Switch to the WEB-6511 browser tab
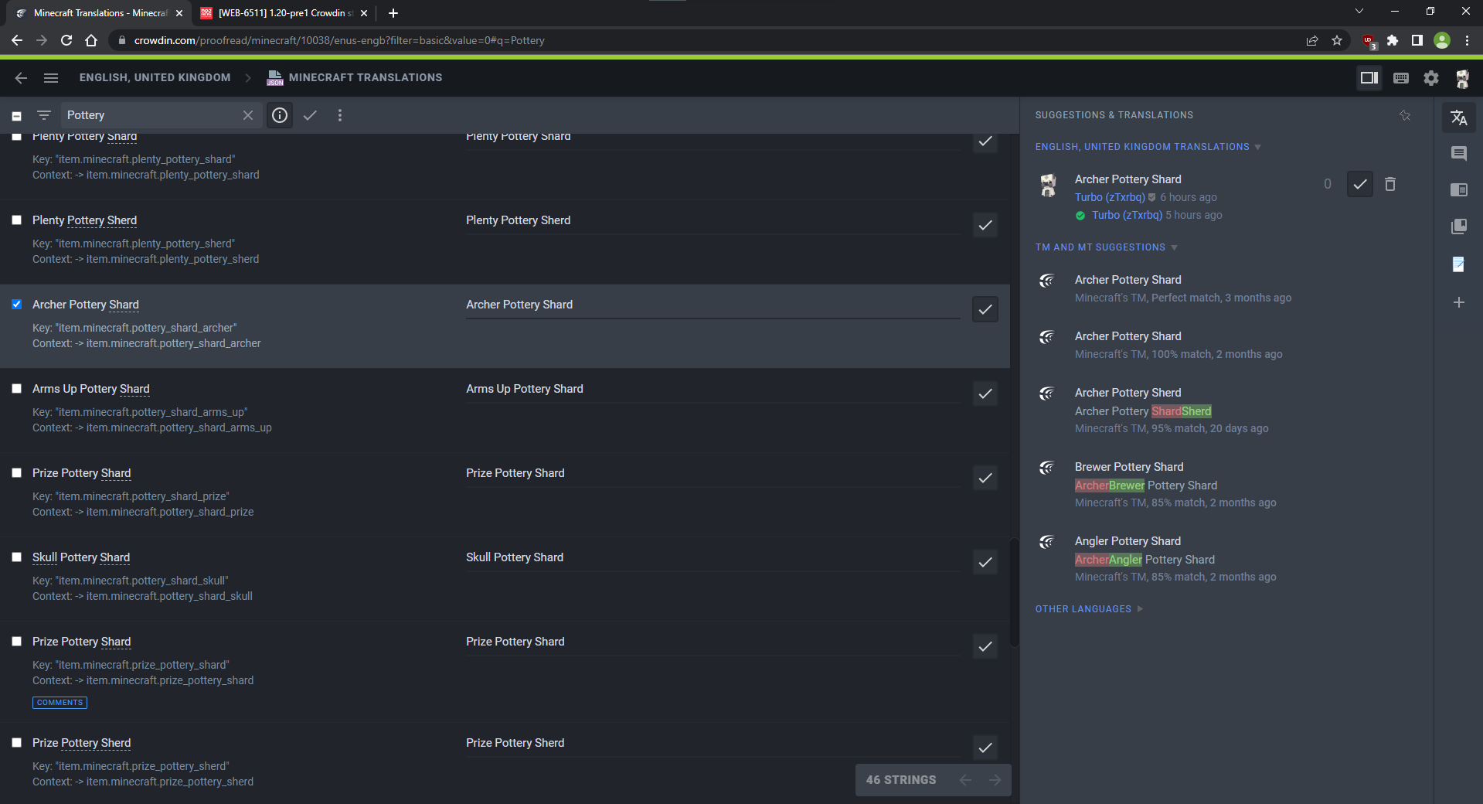The height and width of the screenshot is (804, 1483). pyautogui.click(x=283, y=13)
